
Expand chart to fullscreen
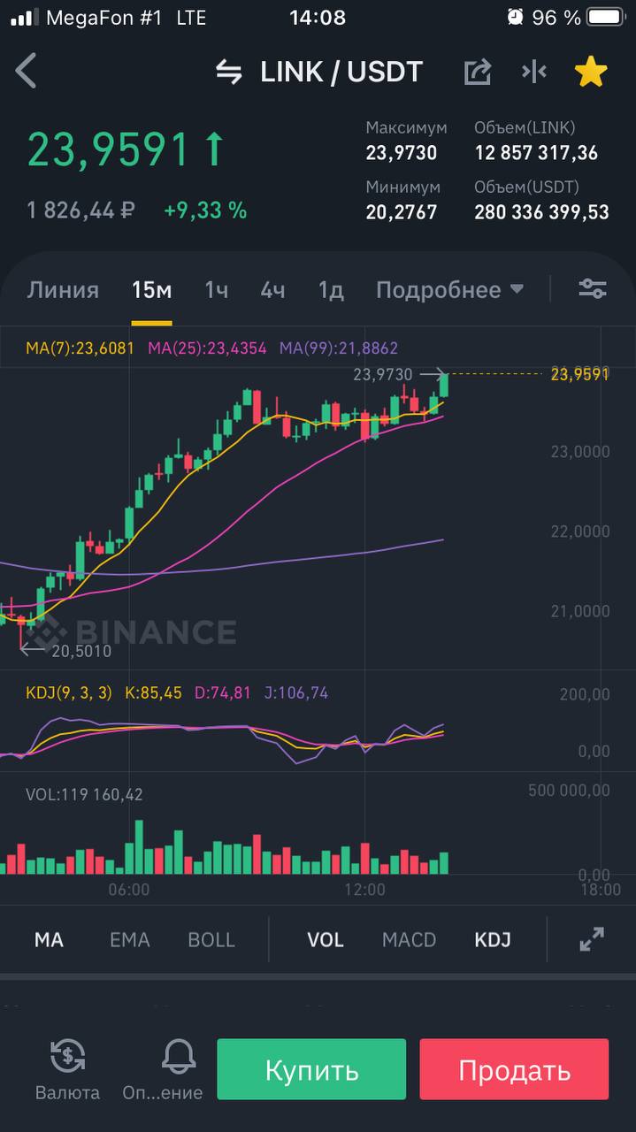click(592, 939)
